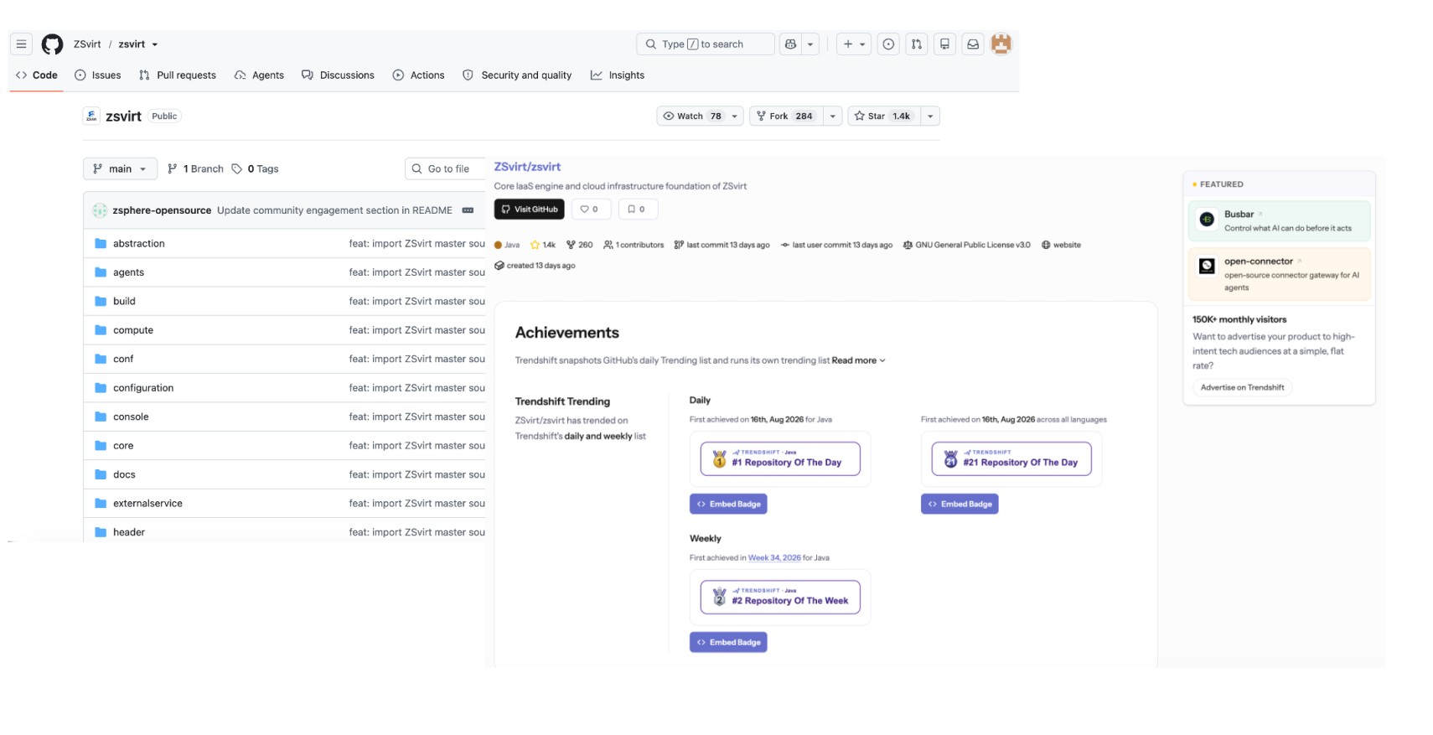This screenshot has height=735, width=1433.
Task: Open the user avatar menu
Action: [x=1001, y=44]
